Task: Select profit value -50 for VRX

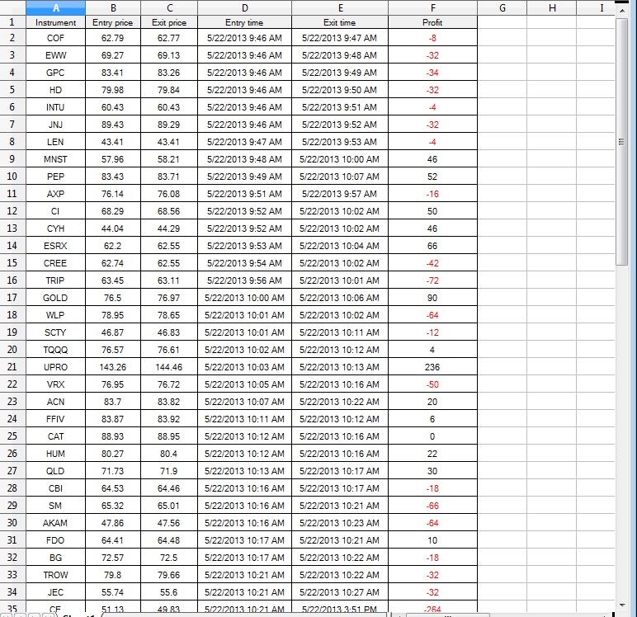Action: 432,384
